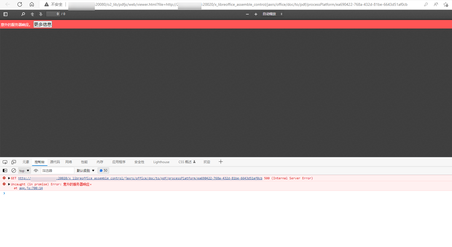Click the 500 (Internal Server Error) status text
Image resolution: width=452 pixels, height=247 pixels.
[288, 178]
